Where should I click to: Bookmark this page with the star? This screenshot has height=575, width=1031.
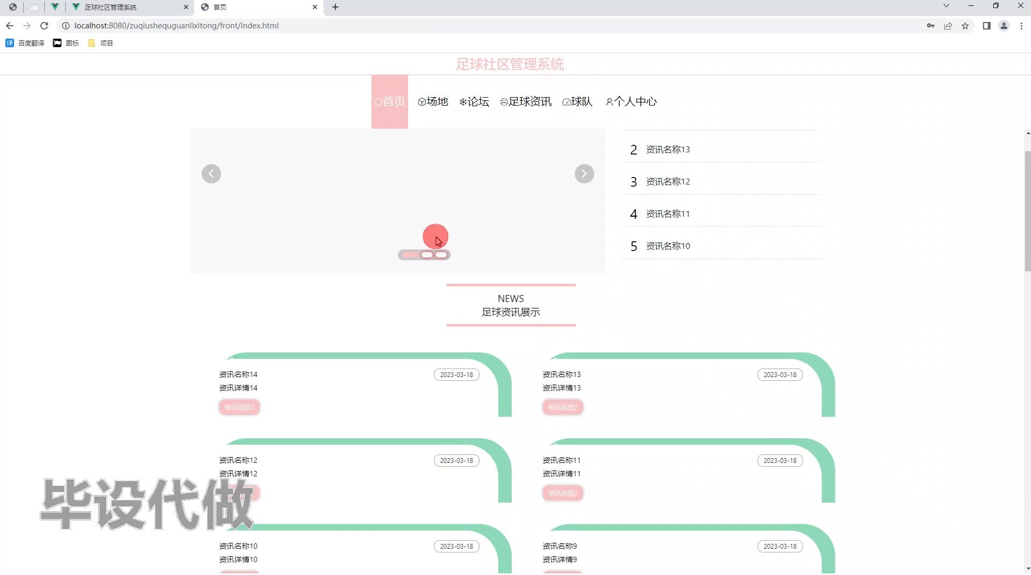click(965, 26)
